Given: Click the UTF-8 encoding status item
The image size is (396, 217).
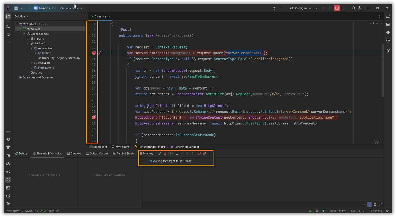Looking at the screenshot, I should coord(363,211).
